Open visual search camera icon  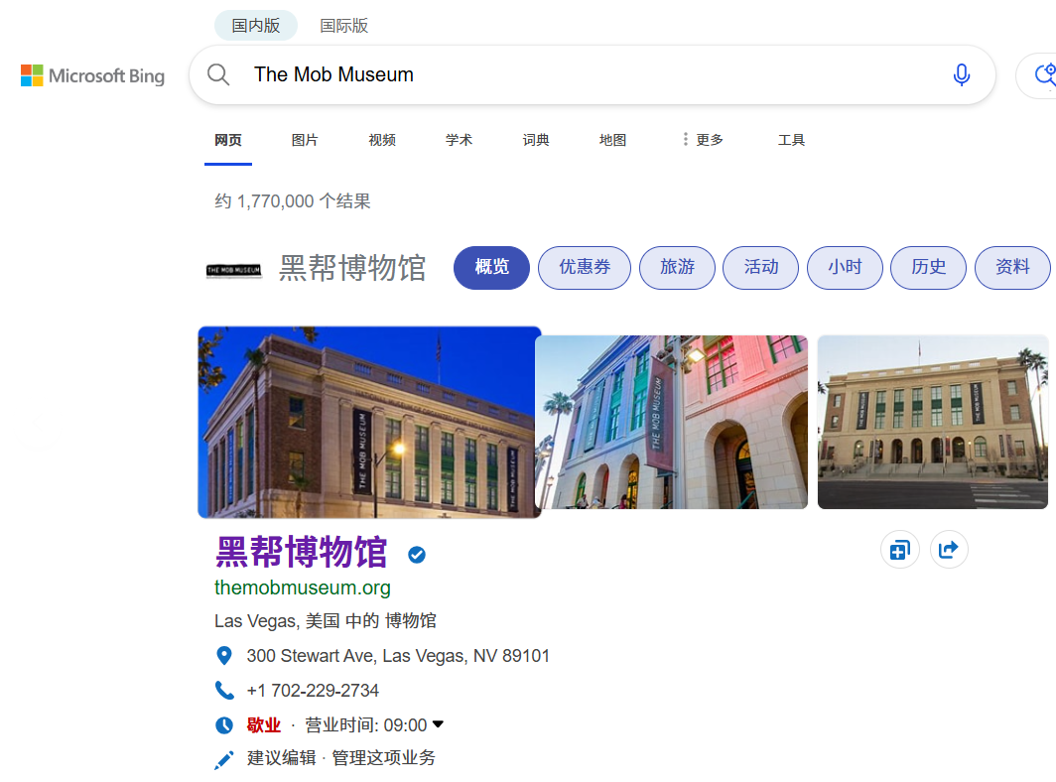[1044, 74]
